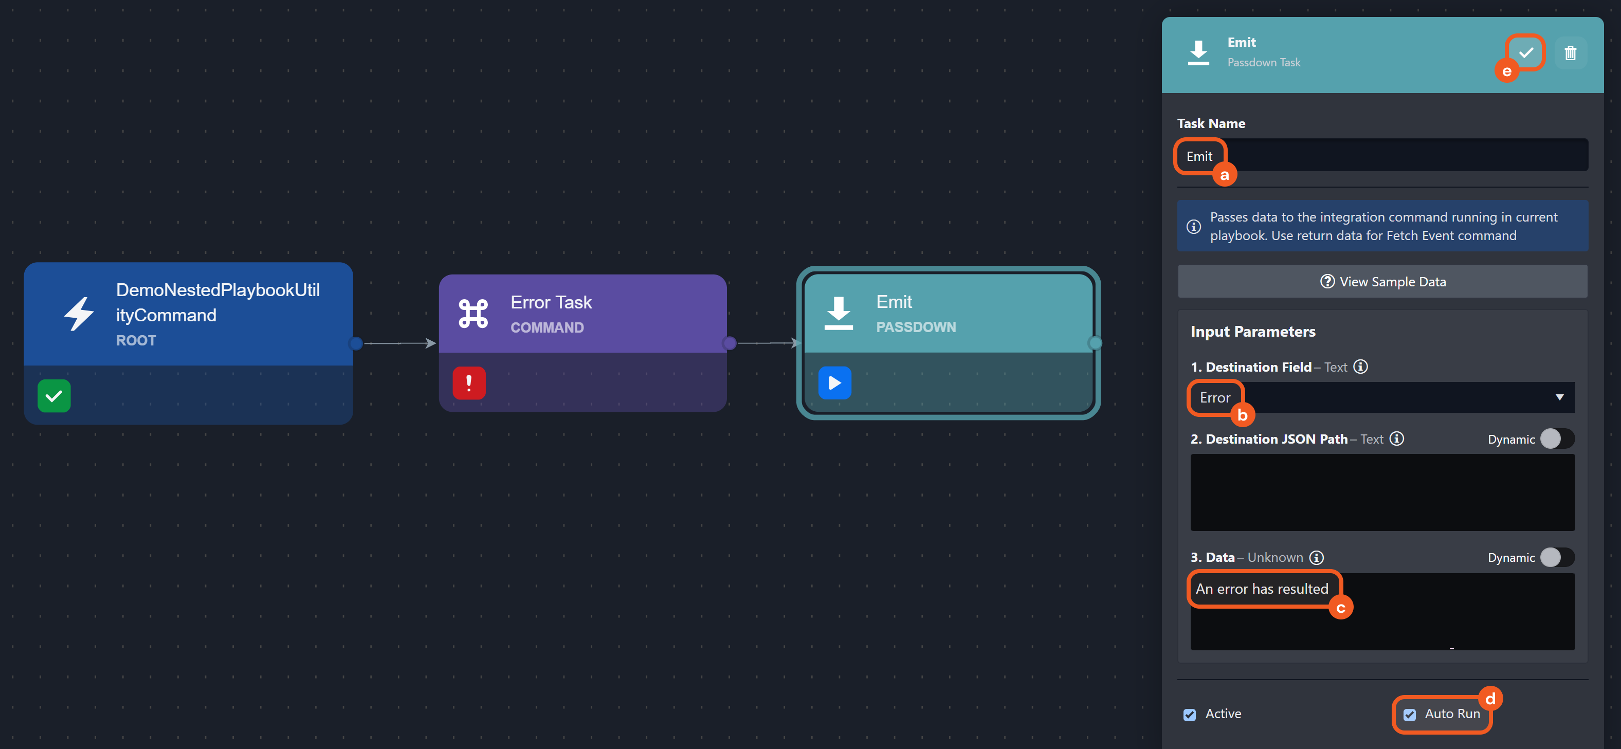Screen dimensions: 1621x749
Task: Click the blue play icon on Emit node
Action: 834,382
